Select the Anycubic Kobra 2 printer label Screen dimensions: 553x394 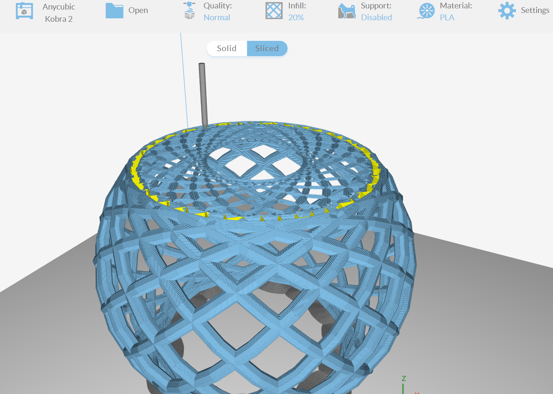(59, 13)
